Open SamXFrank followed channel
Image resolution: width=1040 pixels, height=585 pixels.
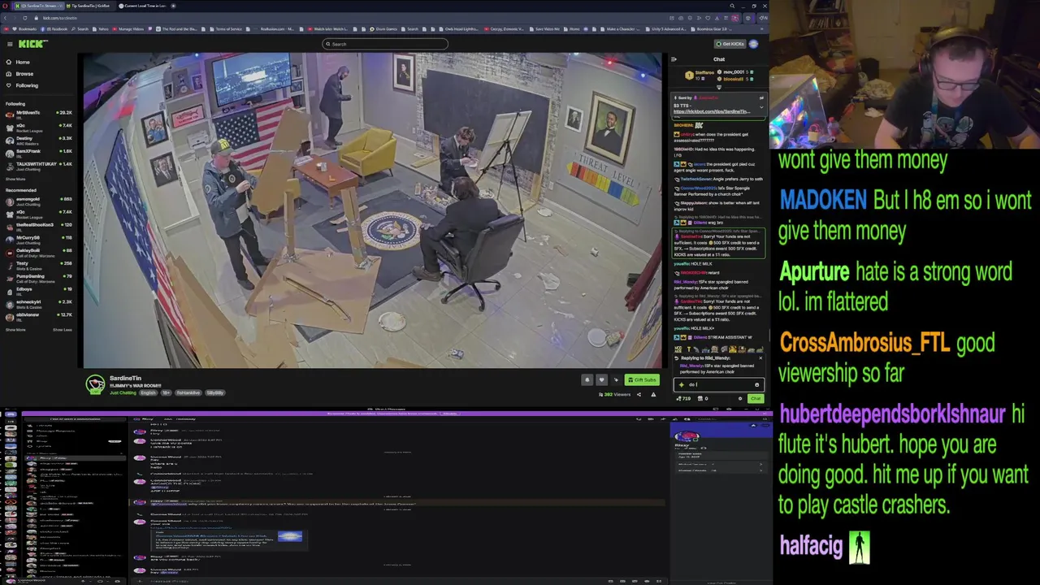point(38,152)
